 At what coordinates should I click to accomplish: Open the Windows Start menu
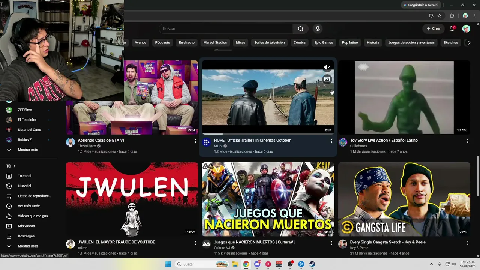click(x=168, y=264)
